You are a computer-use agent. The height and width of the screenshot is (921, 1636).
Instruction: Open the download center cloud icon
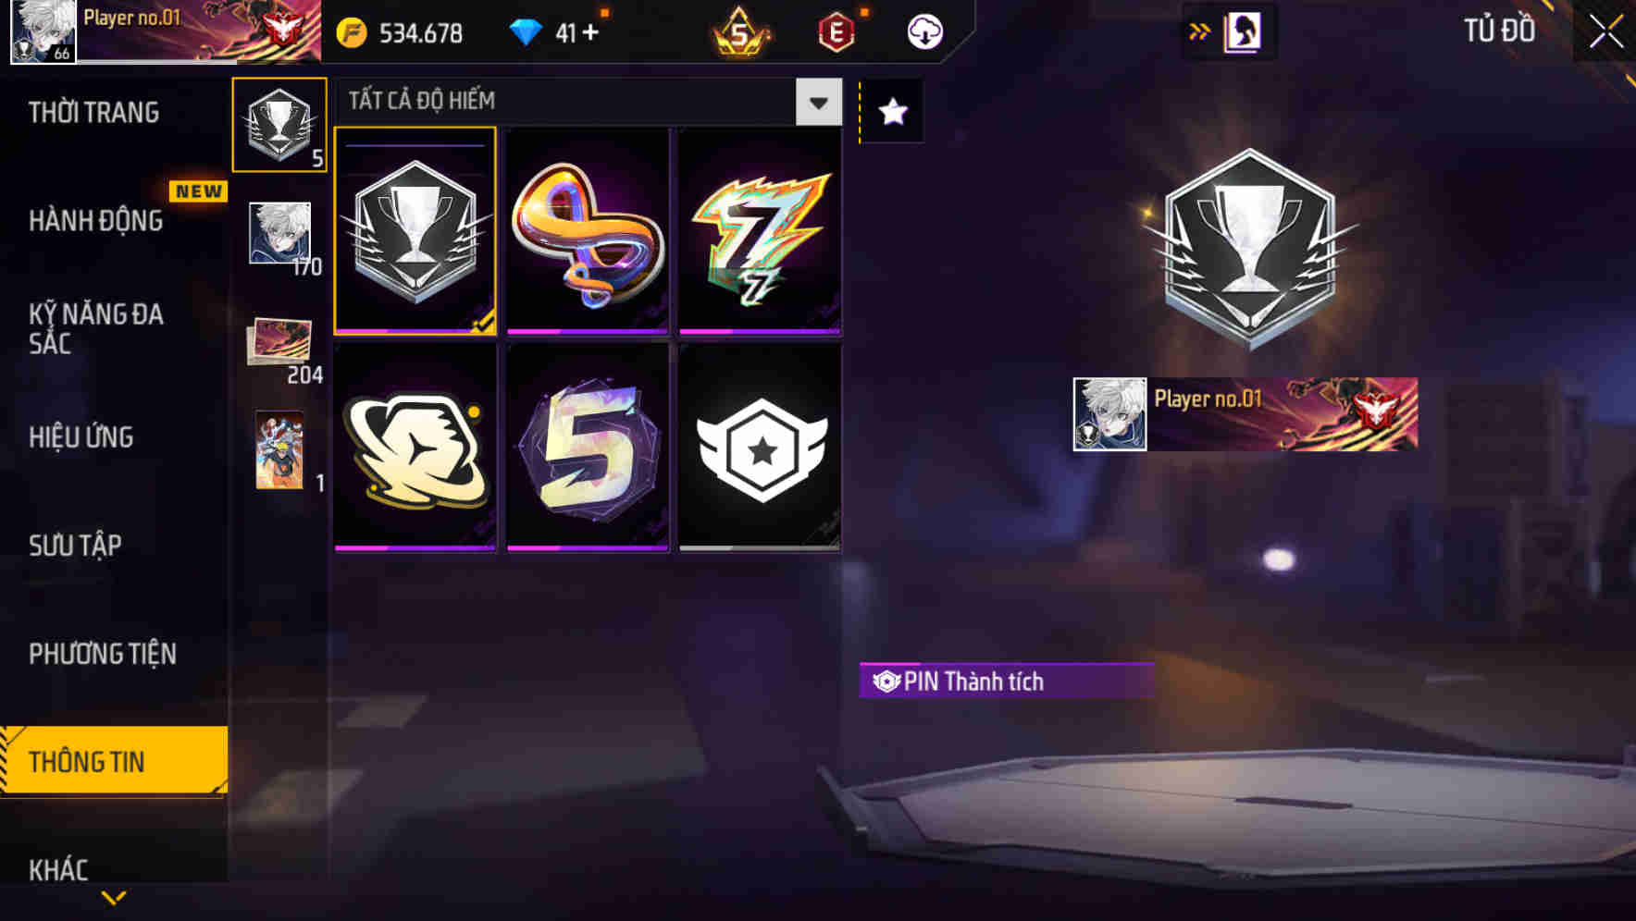pyautogui.click(x=923, y=32)
